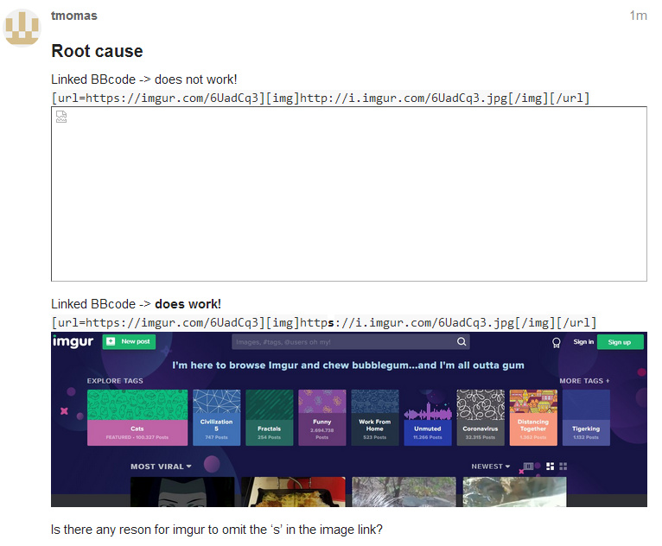
Task: Select the filmstrip view icon beside NEWEST
Action: pos(528,467)
